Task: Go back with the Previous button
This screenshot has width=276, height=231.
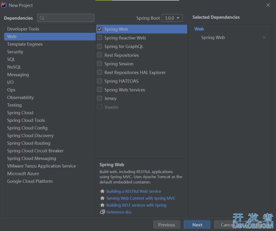Action: click(166, 225)
